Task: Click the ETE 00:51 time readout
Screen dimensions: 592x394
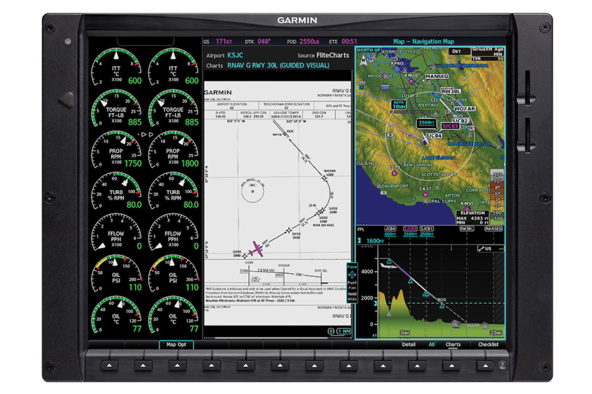Action: 343,41
